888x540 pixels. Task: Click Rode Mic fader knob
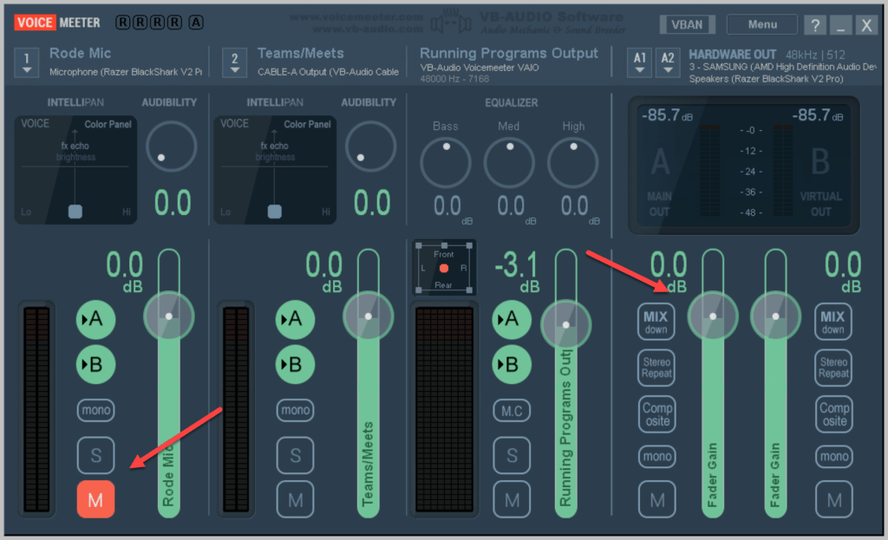(x=169, y=316)
